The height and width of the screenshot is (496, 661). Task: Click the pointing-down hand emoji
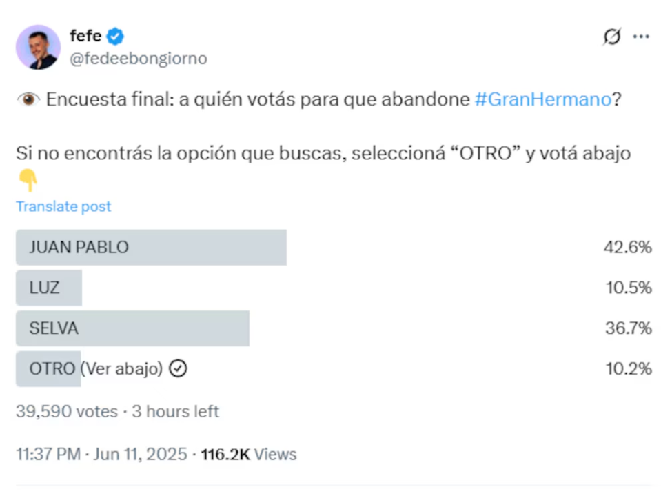(x=28, y=181)
